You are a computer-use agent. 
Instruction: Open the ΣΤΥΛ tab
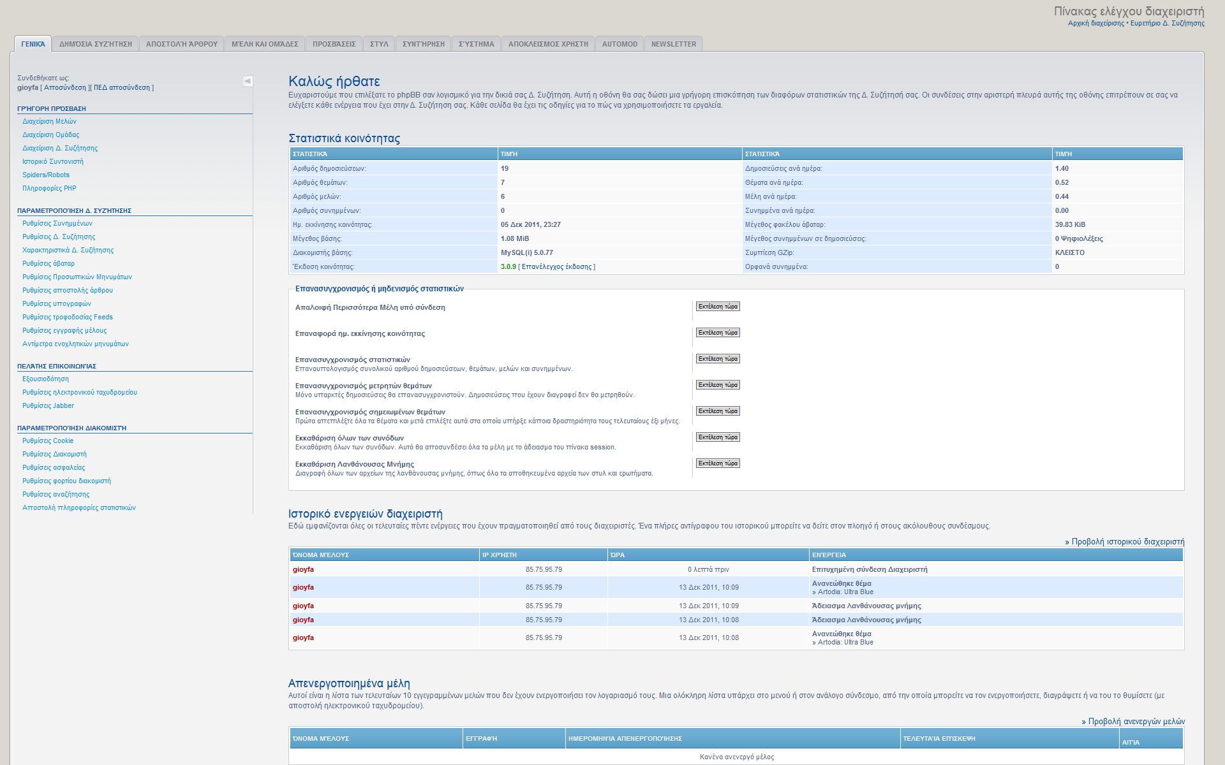[379, 44]
